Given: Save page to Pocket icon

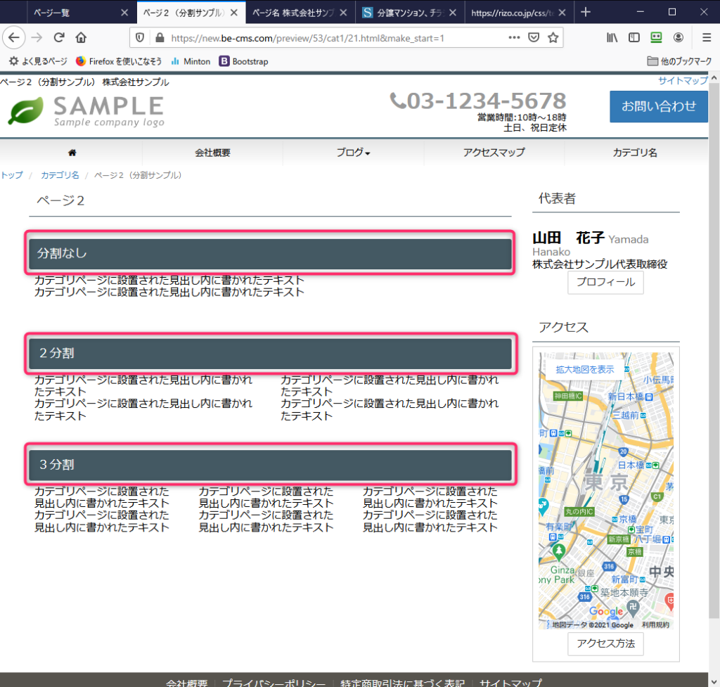Looking at the screenshot, I should point(534,38).
